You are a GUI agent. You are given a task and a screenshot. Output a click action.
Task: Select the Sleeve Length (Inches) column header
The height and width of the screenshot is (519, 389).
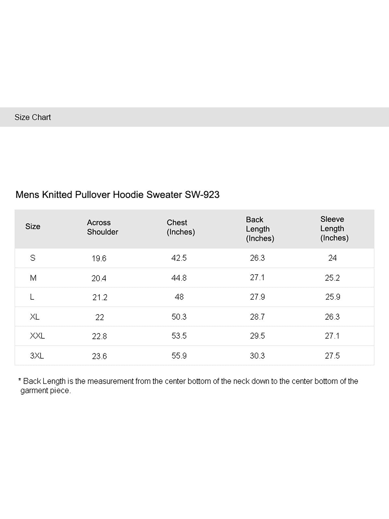[x=334, y=228]
